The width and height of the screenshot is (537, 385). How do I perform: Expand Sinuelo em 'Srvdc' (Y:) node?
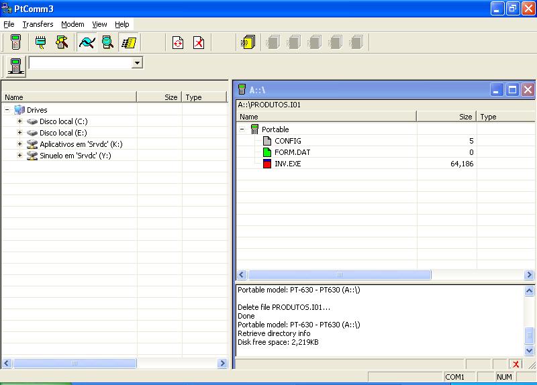(x=20, y=155)
